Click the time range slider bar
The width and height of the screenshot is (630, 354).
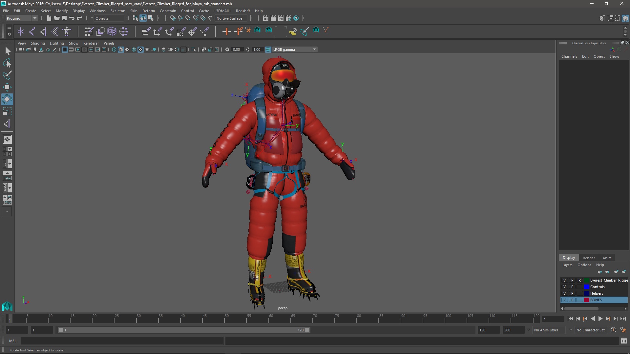tap(184, 330)
